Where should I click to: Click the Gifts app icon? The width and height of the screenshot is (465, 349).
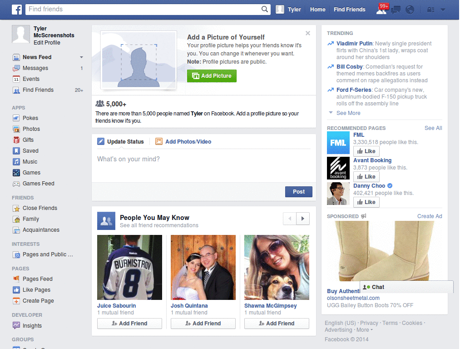(x=16, y=140)
